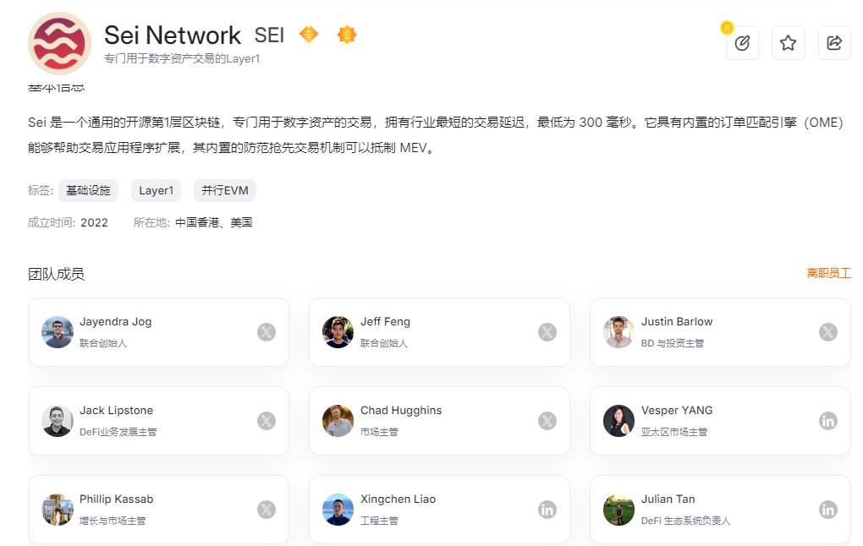
Task: Open Jeff Feng's X profile icon
Action: coord(547,332)
